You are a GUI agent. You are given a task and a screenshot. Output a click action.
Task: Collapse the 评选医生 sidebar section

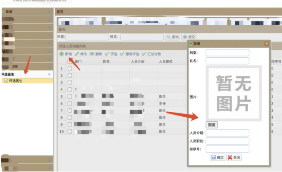pos(49,74)
